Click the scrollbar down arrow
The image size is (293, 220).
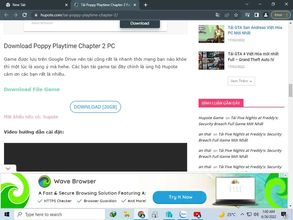pos(291,206)
